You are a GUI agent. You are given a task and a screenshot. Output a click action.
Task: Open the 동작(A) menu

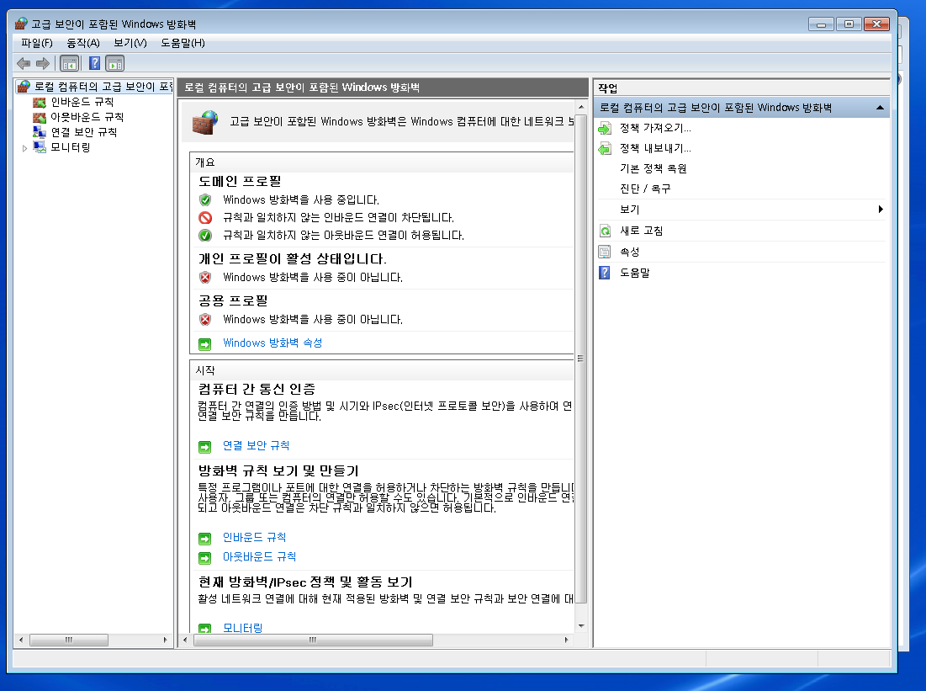tap(83, 43)
